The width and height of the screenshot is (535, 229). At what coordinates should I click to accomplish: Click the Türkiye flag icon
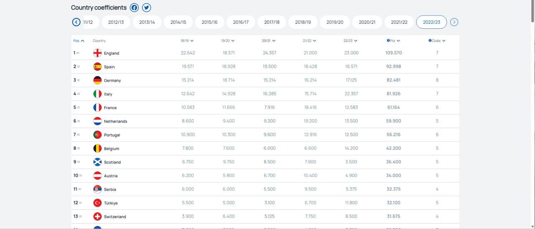coord(97,203)
